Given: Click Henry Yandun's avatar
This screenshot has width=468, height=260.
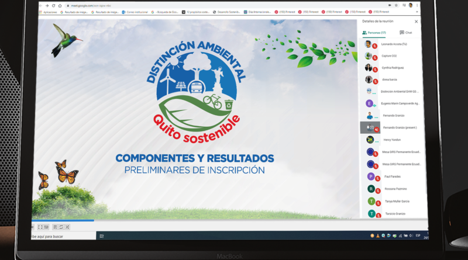Looking at the screenshot, I should point(370,139).
